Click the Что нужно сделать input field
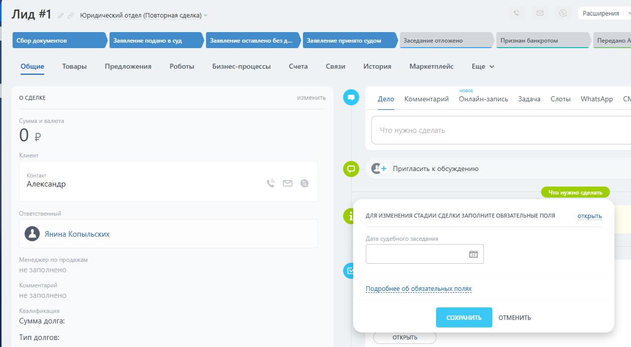Viewport: 631px width, 347px height. click(x=497, y=130)
